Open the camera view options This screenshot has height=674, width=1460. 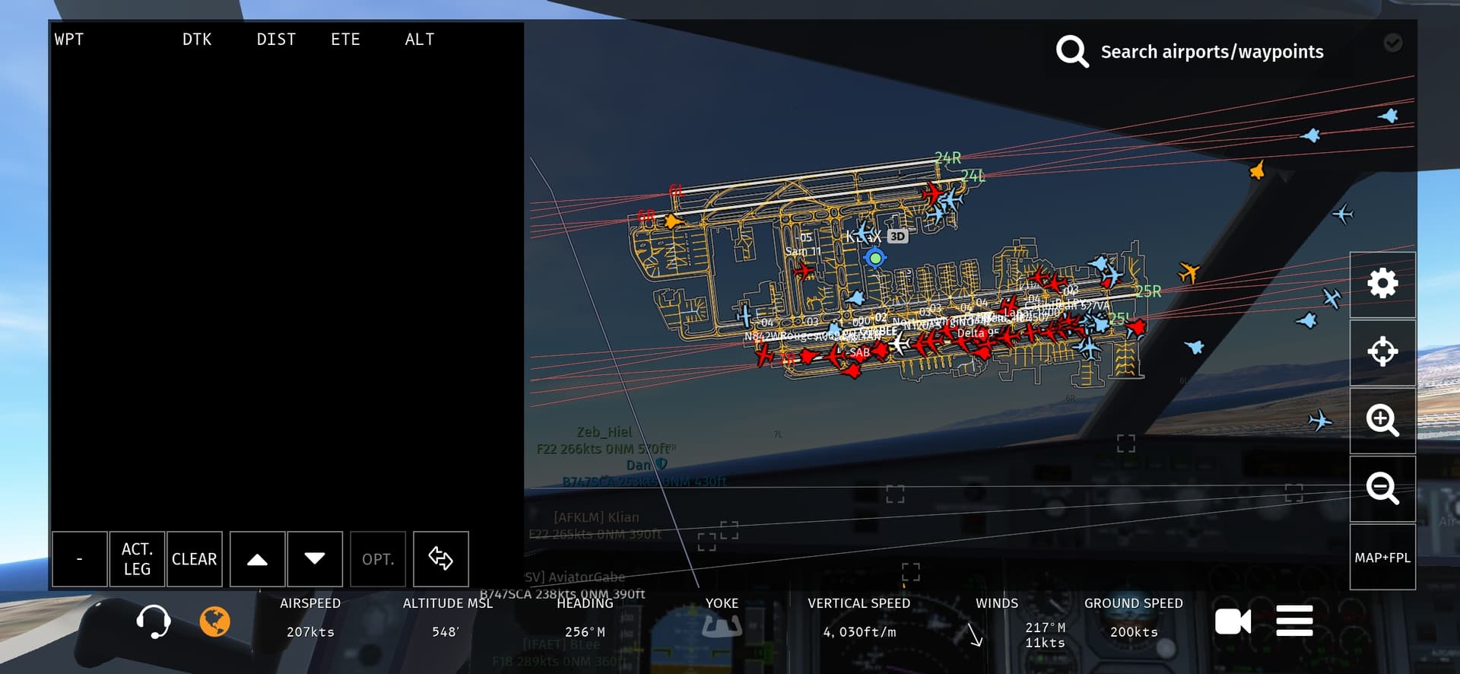point(1233,622)
